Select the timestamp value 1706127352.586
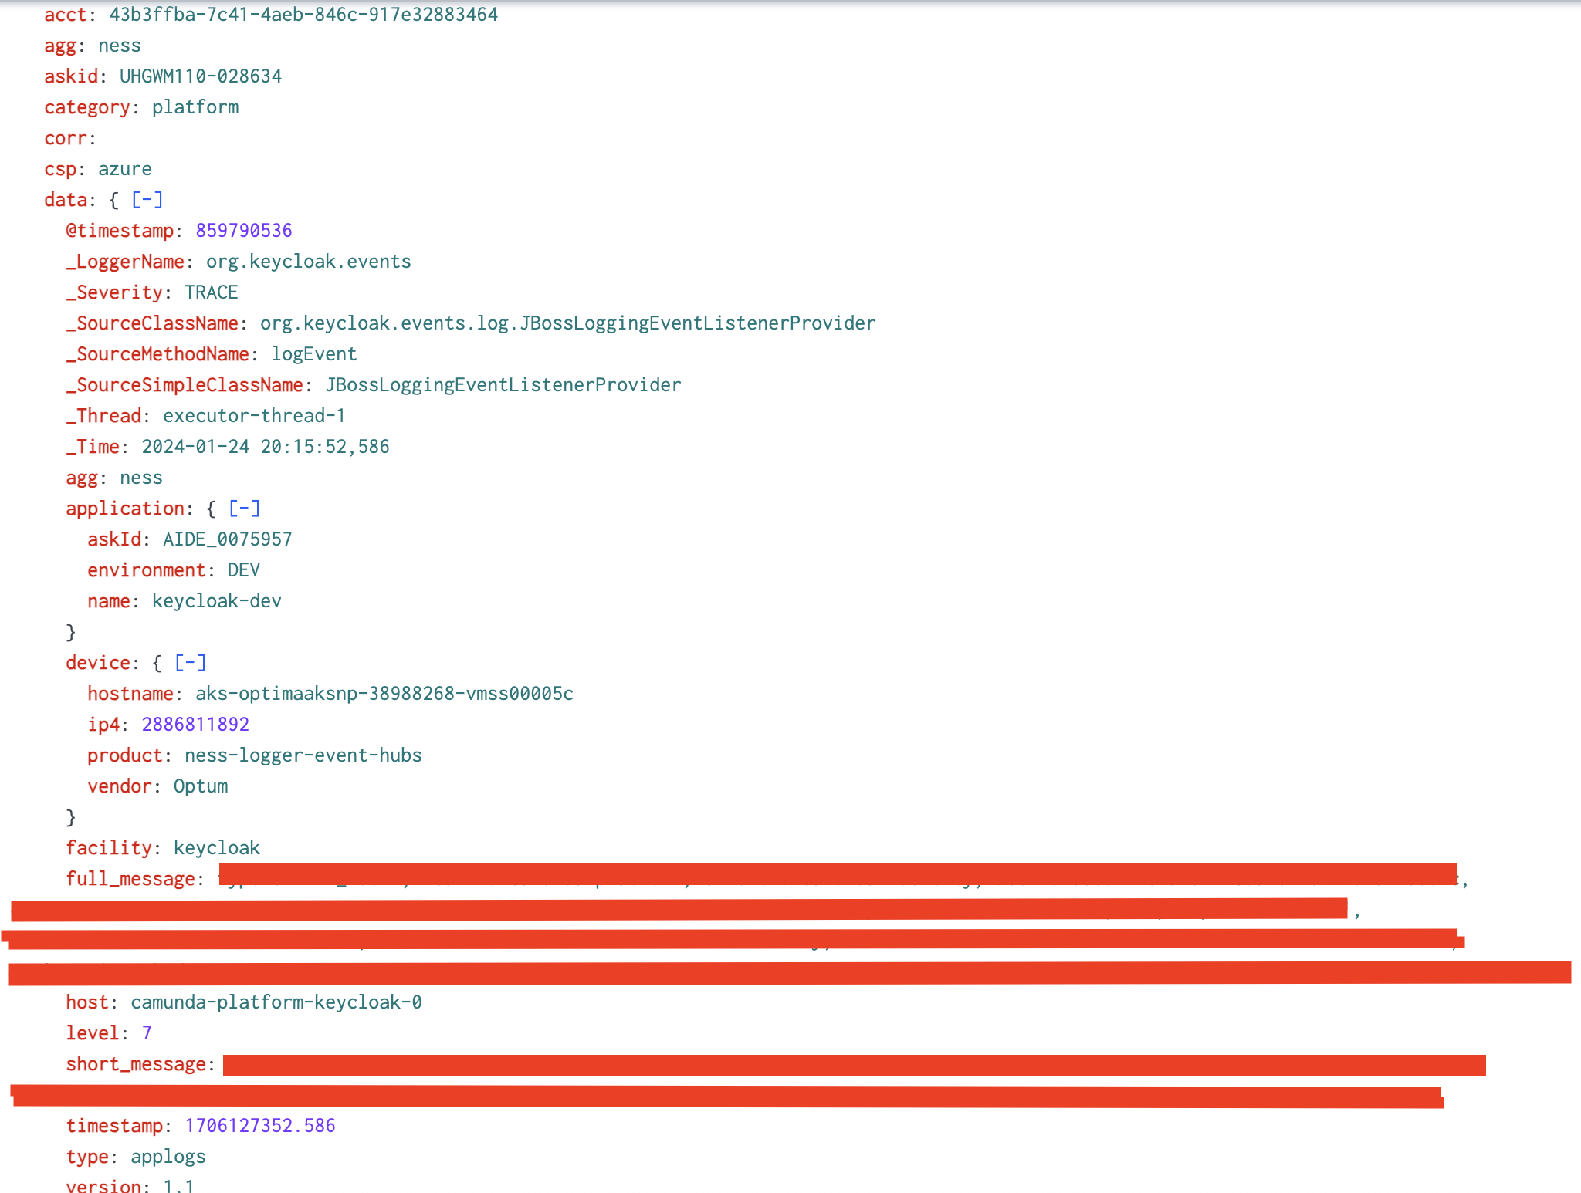 click(x=260, y=1126)
